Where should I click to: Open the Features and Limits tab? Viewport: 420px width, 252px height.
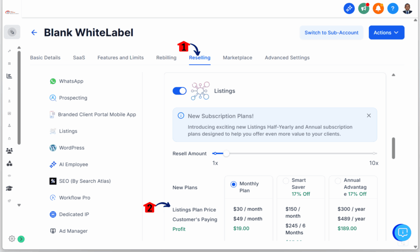coord(121,57)
